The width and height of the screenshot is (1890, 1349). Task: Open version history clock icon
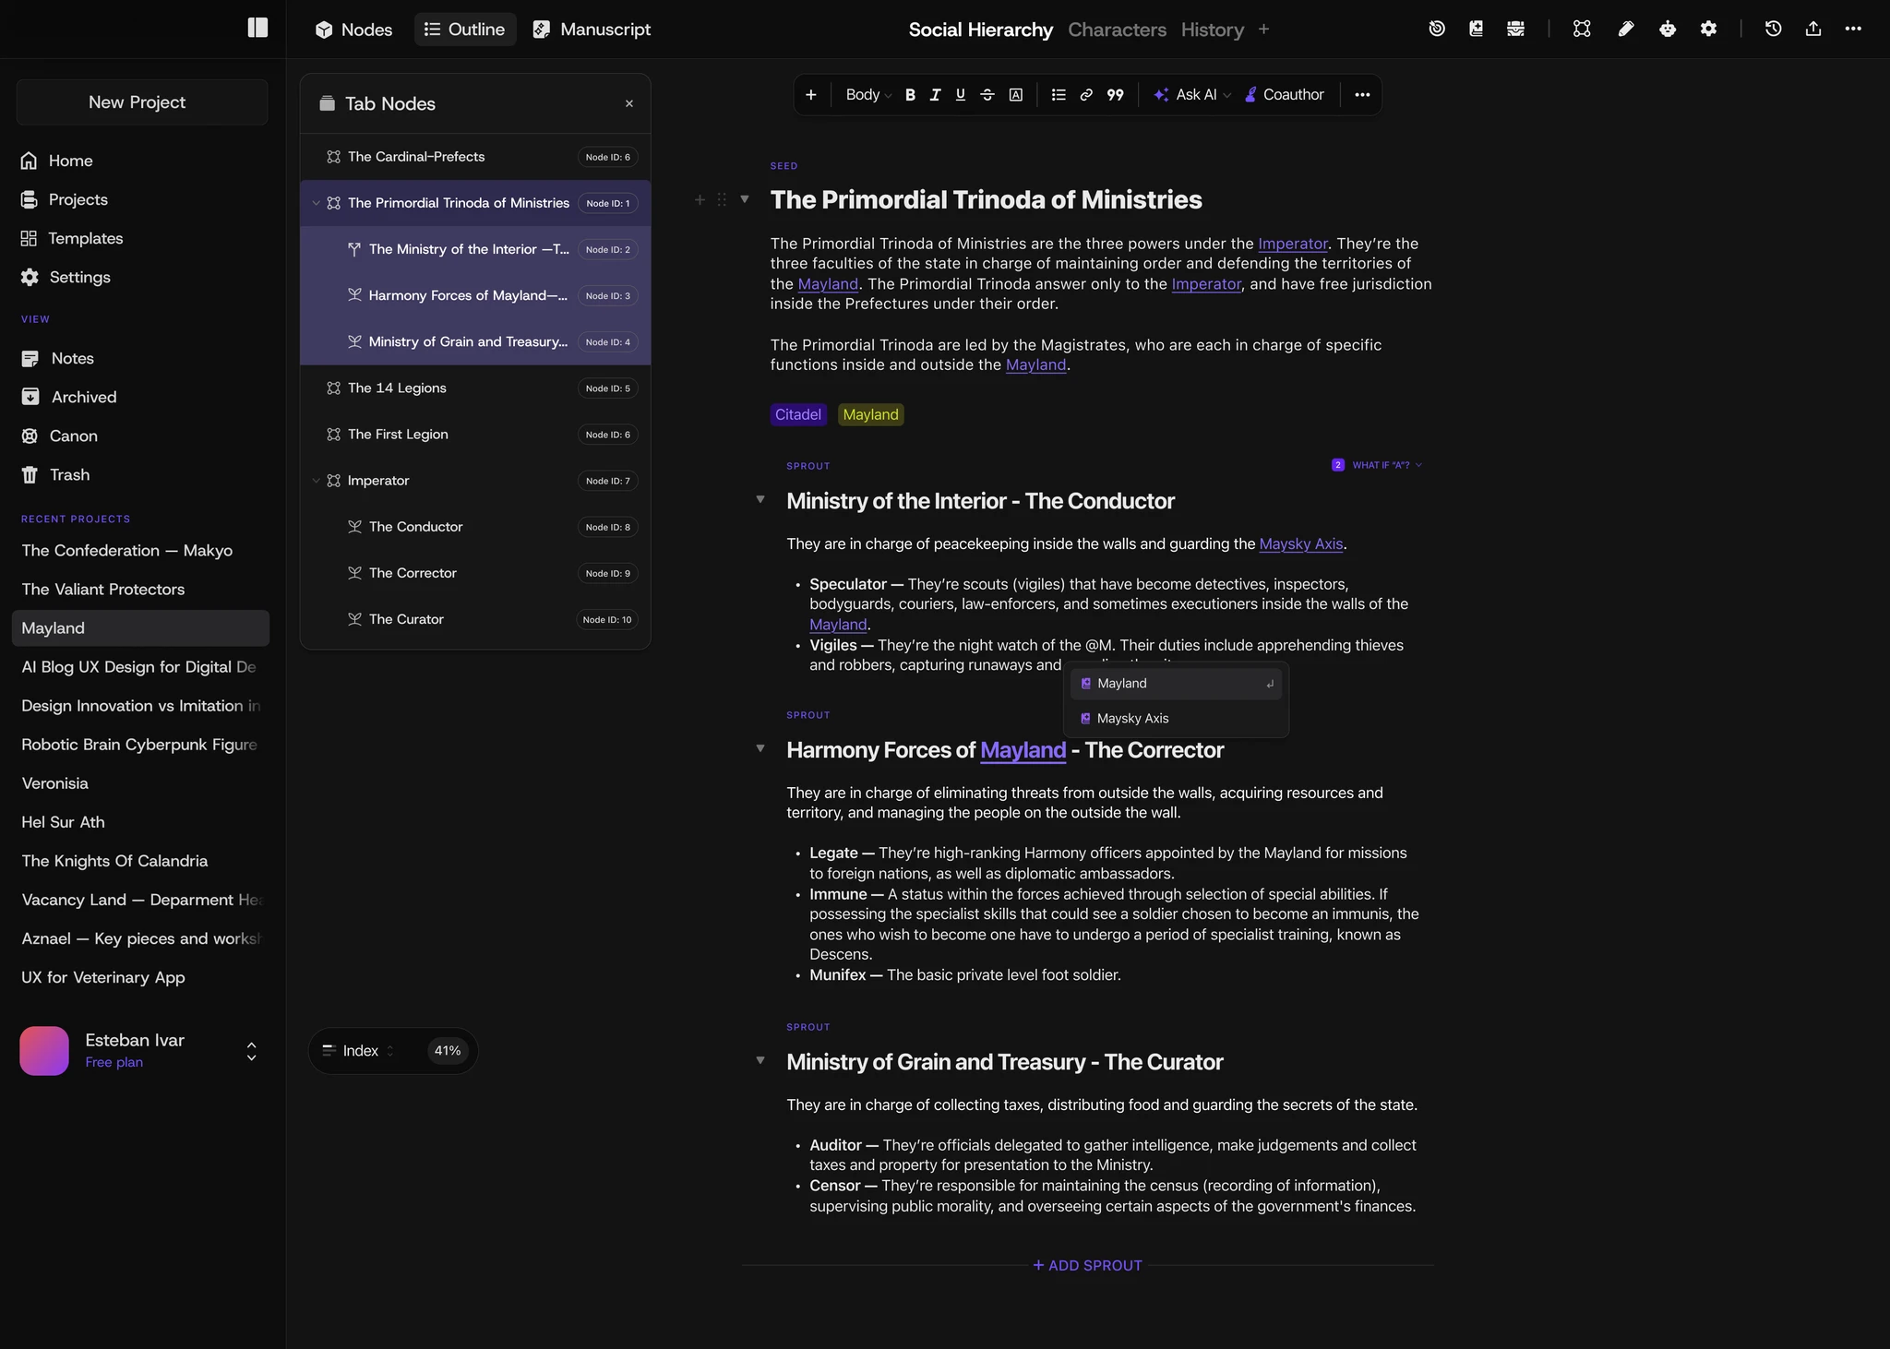pyautogui.click(x=1772, y=29)
